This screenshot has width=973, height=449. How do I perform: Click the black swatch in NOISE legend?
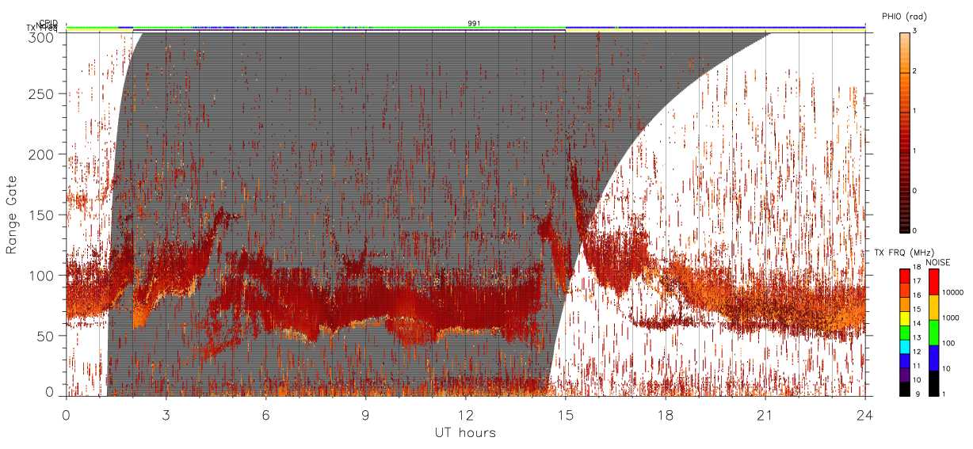pos(933,382)
